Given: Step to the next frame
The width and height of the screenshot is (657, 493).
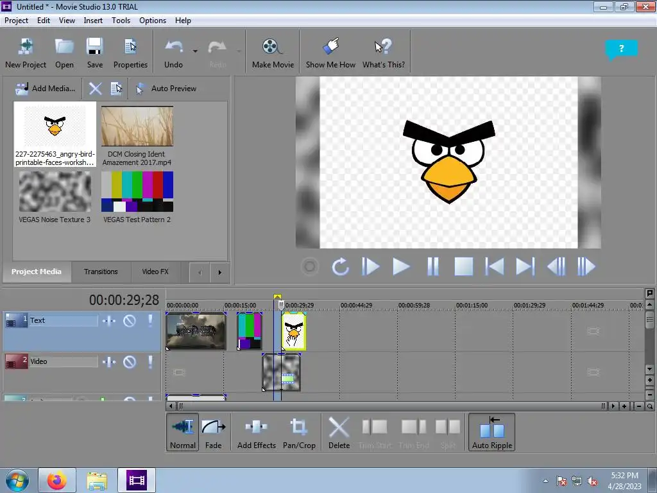Looking at the screenshot, I should [586, 266].
